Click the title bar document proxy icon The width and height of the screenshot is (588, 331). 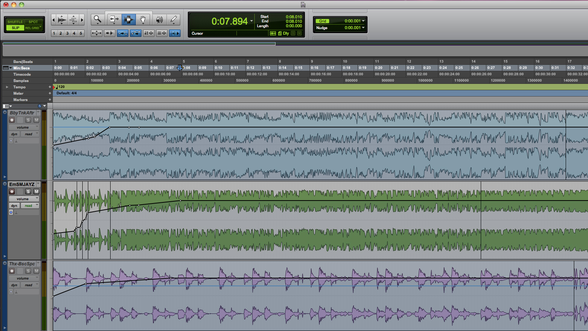point(303,4)
